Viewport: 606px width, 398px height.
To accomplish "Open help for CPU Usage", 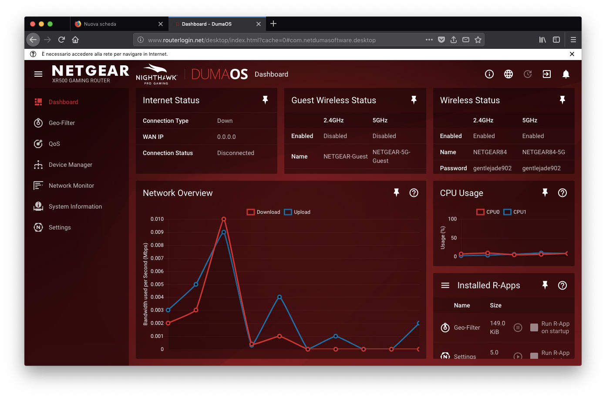I will [562, 192].
